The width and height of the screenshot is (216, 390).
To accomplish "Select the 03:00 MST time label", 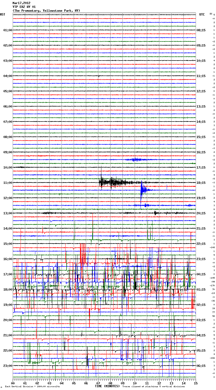I will (8, 61).
